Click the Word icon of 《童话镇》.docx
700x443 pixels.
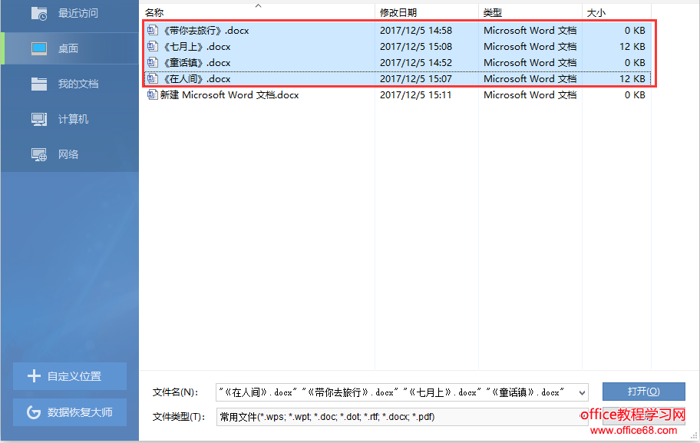pos(153,62)
